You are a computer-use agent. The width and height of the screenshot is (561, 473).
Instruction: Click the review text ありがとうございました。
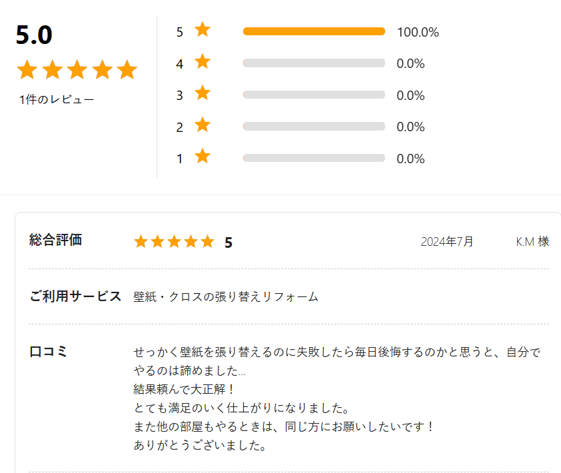[x=200, y=446]
